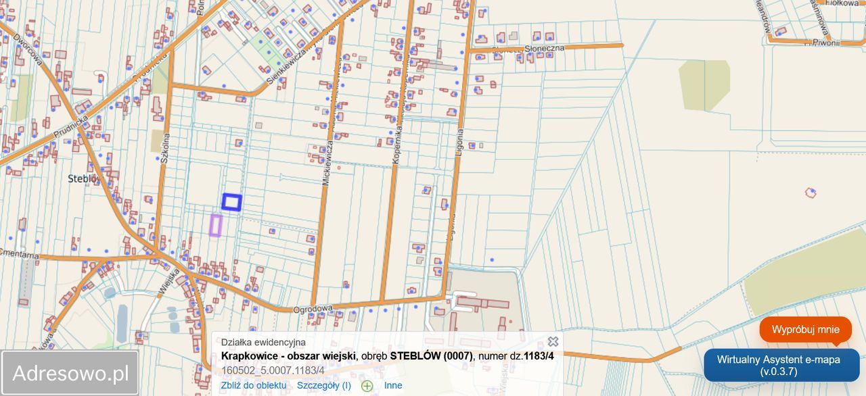This screenshot has width=866, height=396.
Task: Dismiss the Działka ewidencyjna info panel
Action: (x=553, y=341)
